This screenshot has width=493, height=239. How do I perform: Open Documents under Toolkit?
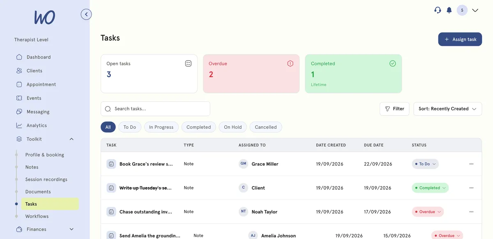click(x=38, y=191)
